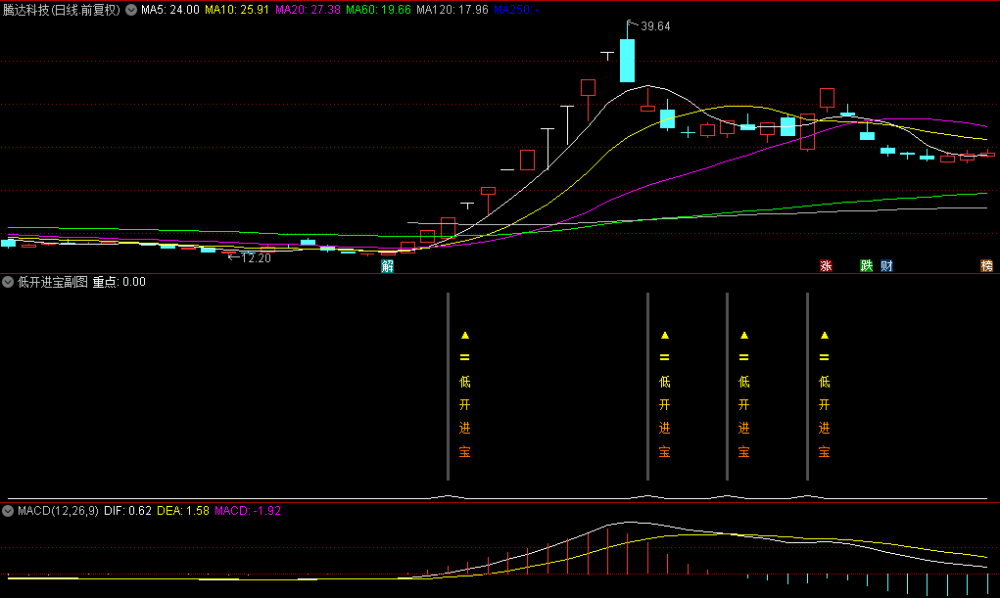This screenshot has width=1000, height=598.
Task: Click the MACD: -1.92 value
Action: pyautogui.click(x=248, y=511)
